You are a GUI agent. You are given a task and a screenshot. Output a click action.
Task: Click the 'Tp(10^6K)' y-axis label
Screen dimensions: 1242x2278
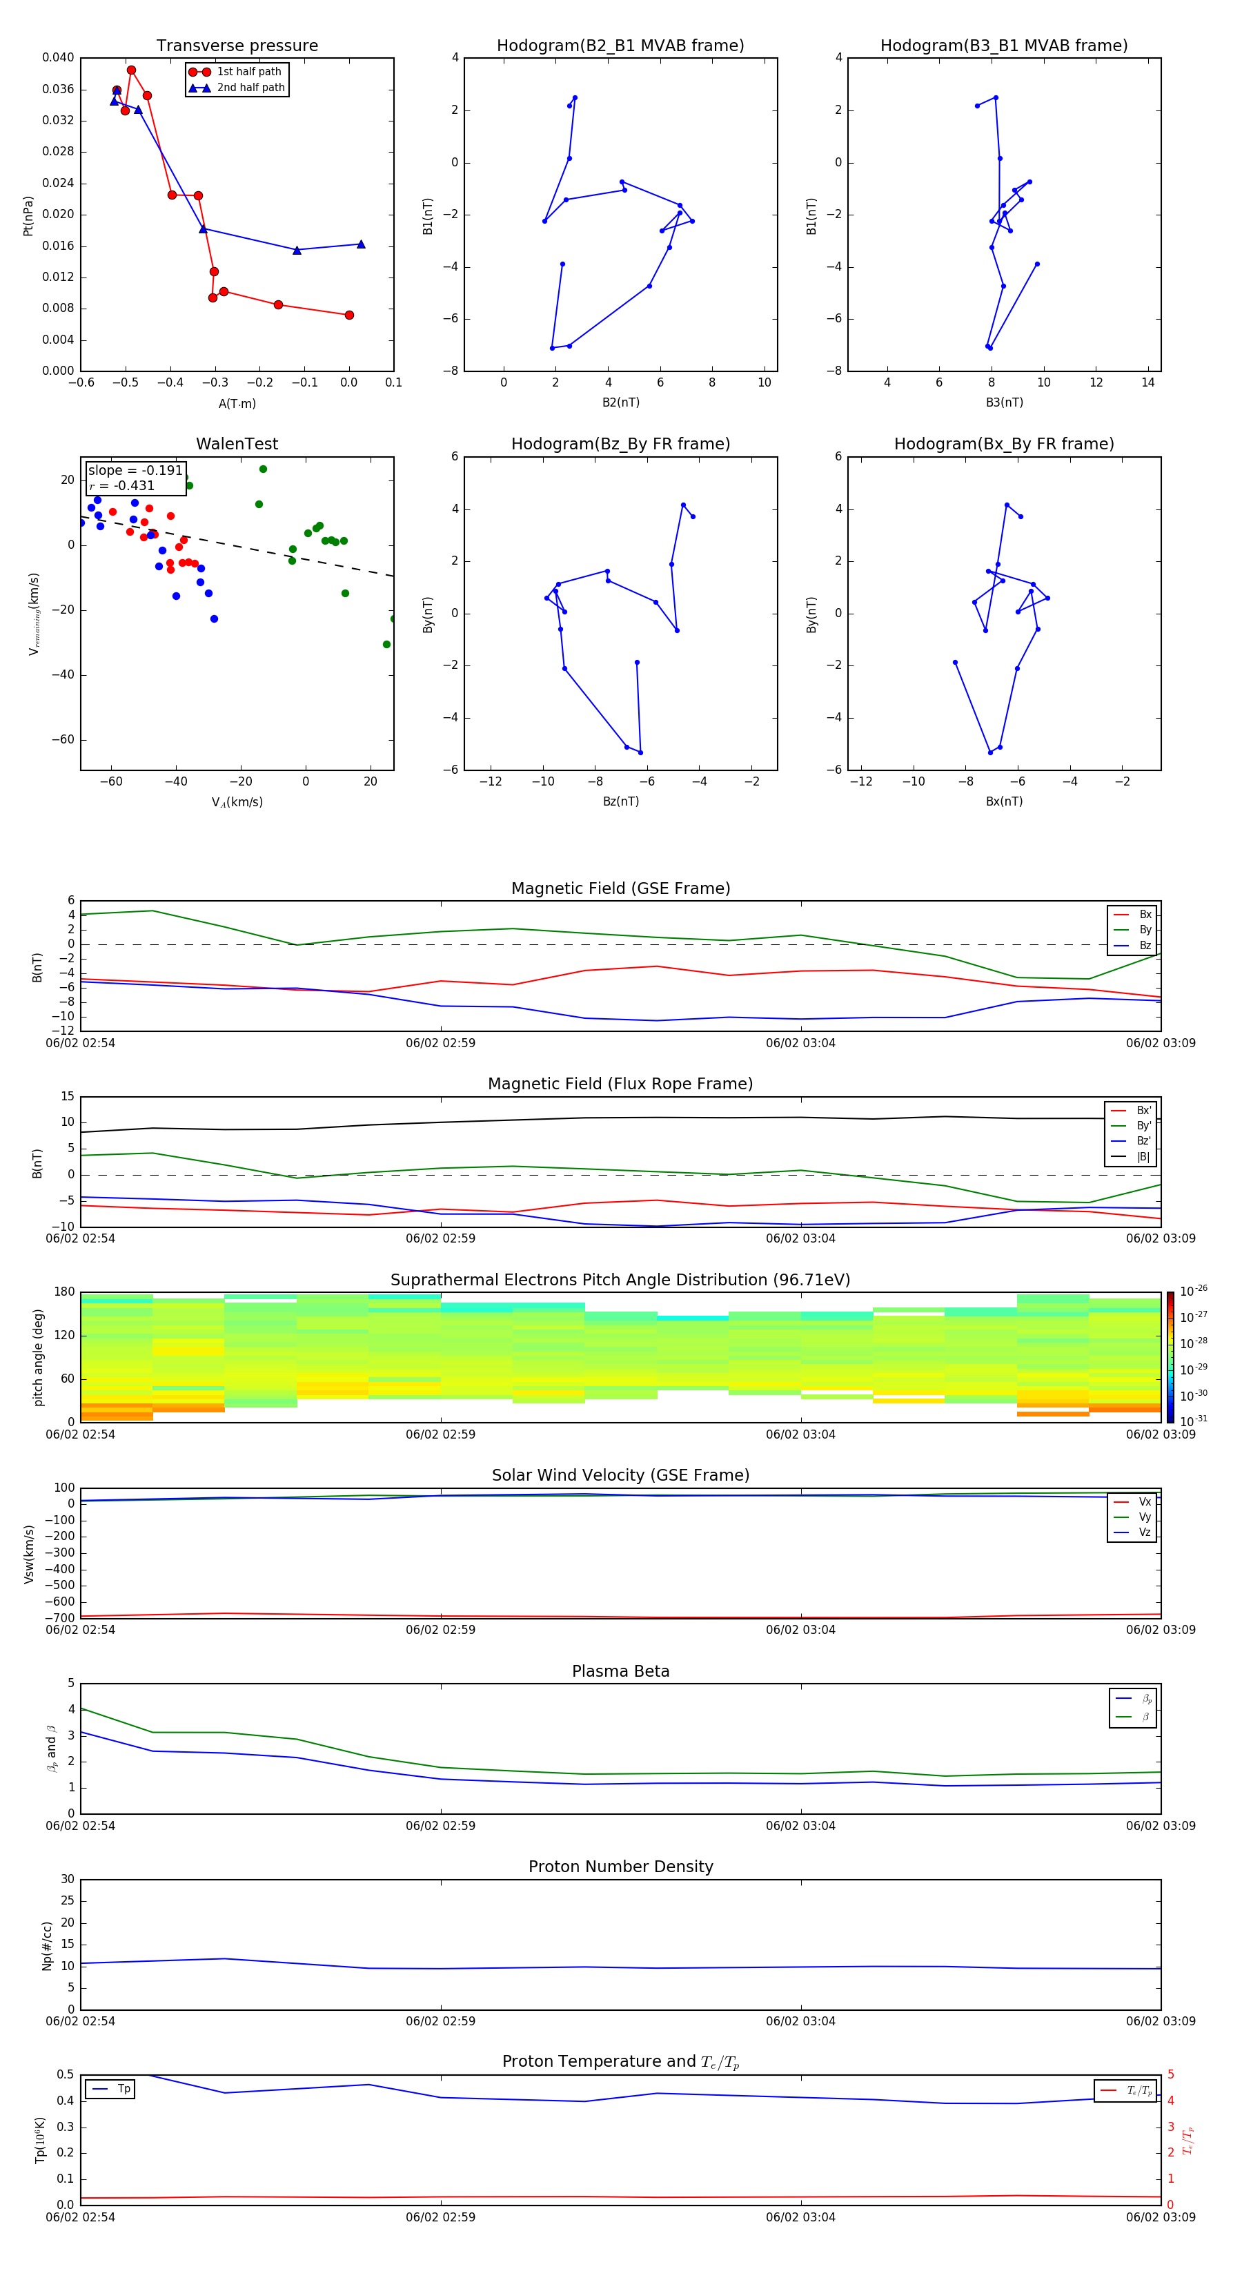tap(39, 2140)
